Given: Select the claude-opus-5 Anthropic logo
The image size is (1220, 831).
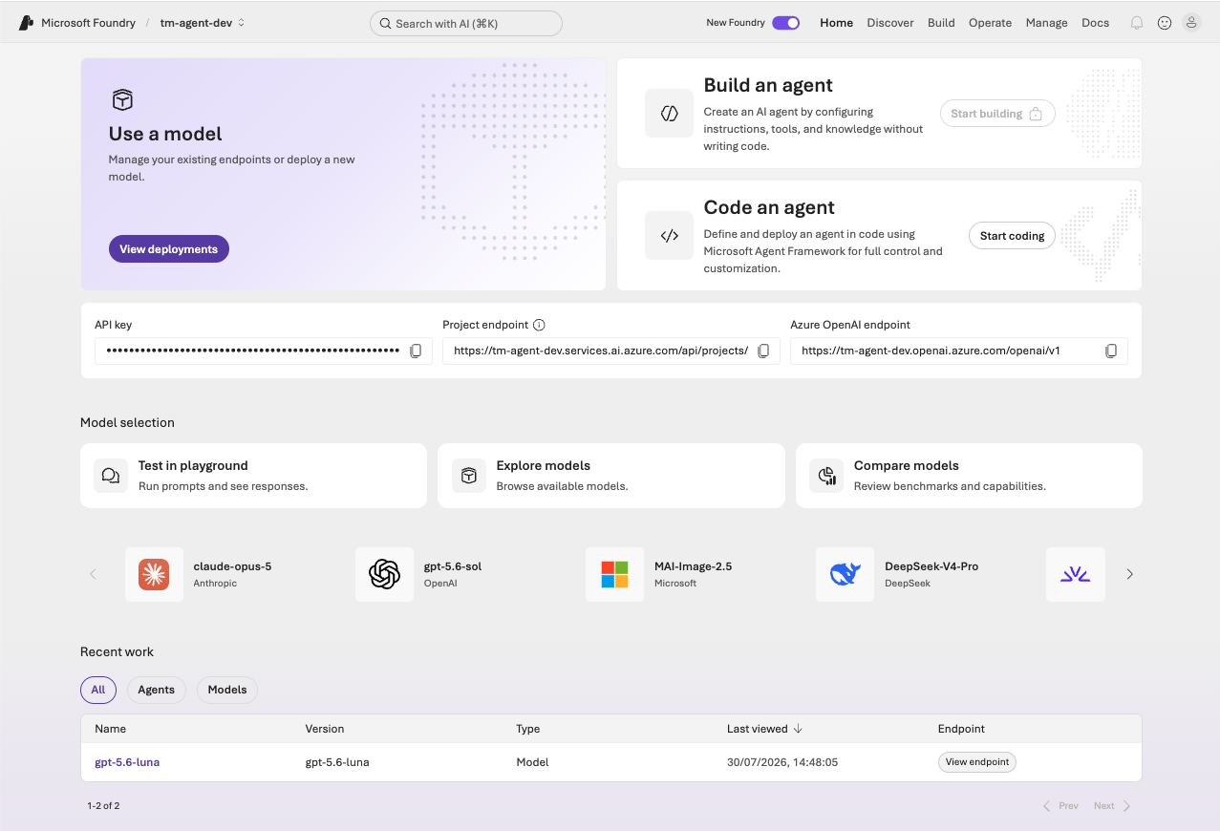Looking at the screenshot, I should coord(154,574).
